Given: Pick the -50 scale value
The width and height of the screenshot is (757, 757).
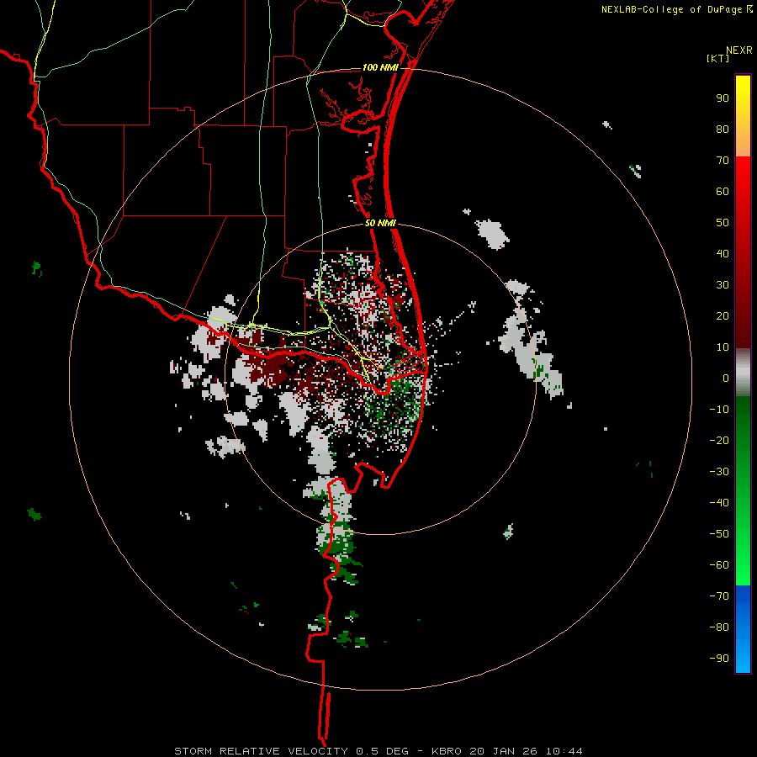Looking at the screenshot, I should (719, 534).
